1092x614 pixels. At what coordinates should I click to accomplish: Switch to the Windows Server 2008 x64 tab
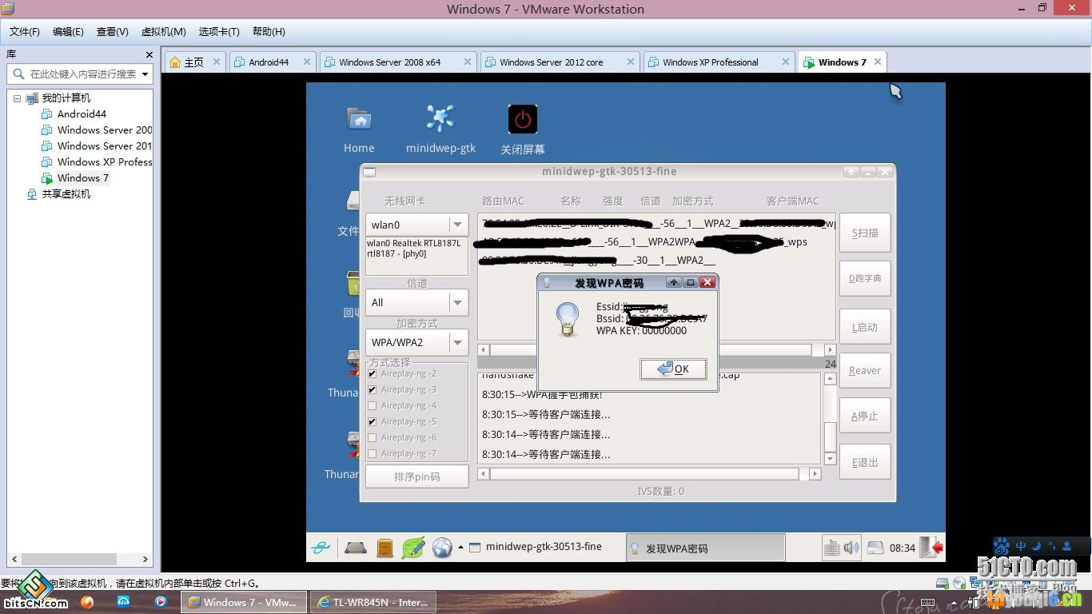(x=398, y=62)
